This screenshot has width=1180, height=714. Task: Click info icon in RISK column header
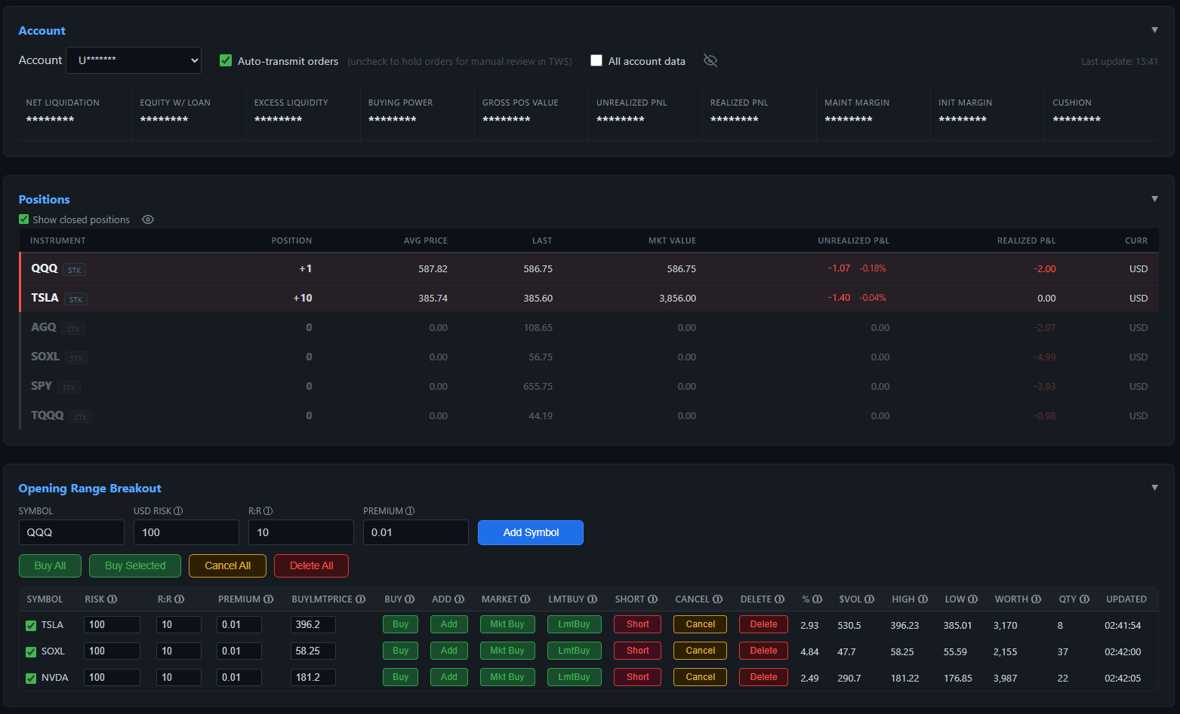[112, 599]
